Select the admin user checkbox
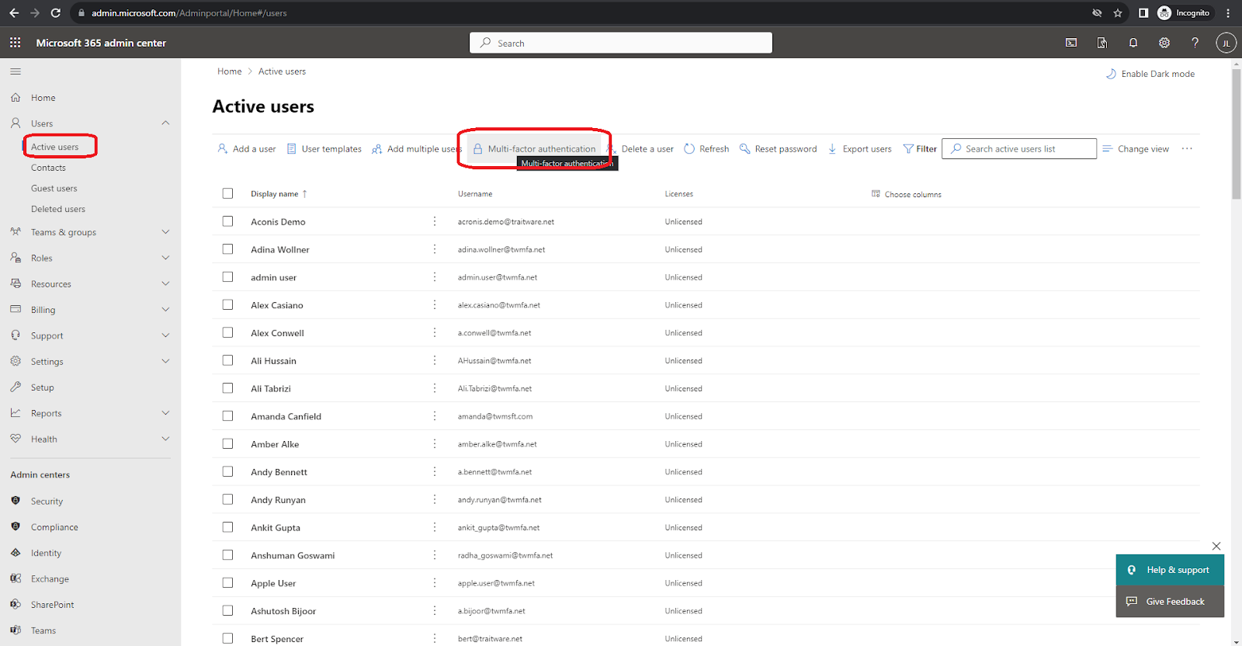This screenshot has width=1242, height=646. tap(227, 277)
